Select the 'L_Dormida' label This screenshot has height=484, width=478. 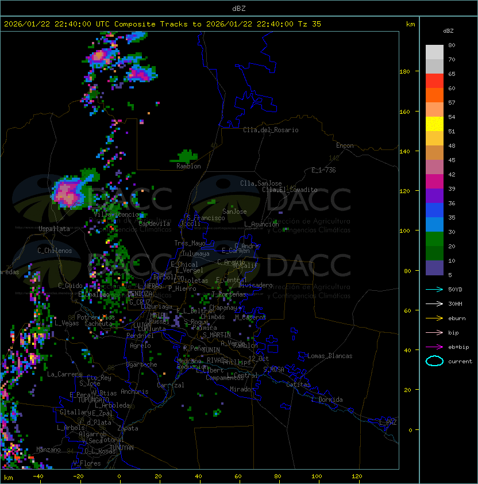point(327,400)
